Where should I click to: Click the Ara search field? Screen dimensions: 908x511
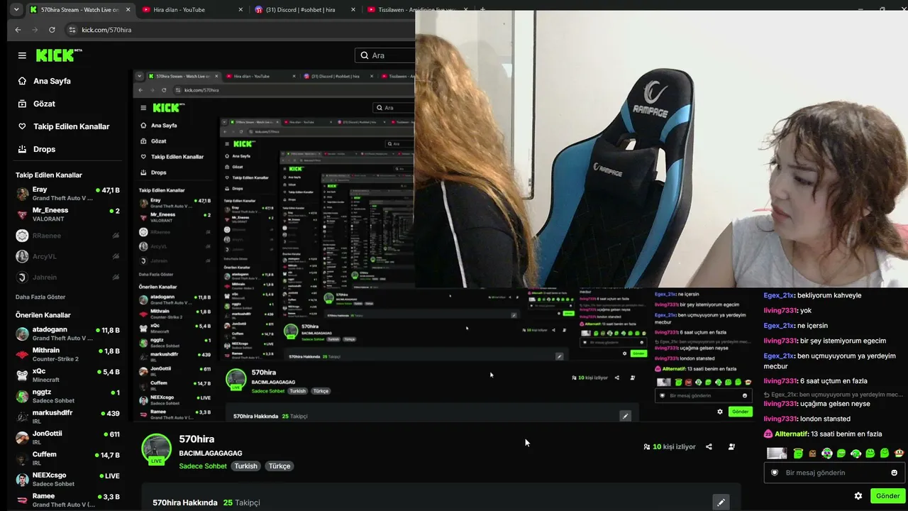pyautogui.click(x=387, y=55)
